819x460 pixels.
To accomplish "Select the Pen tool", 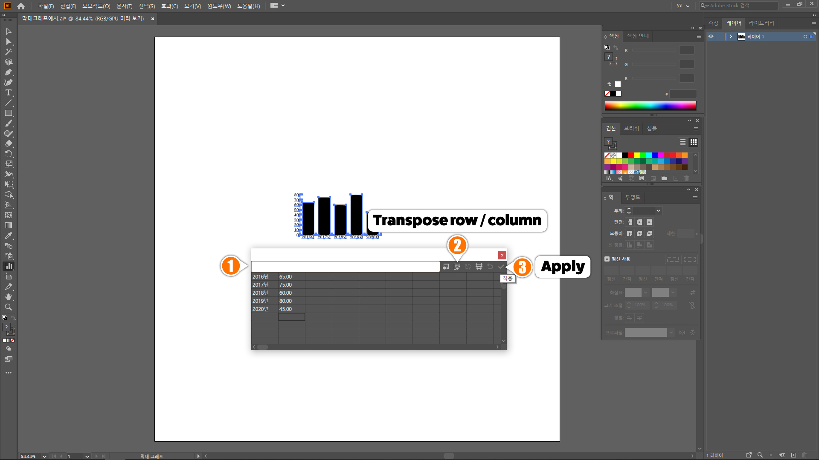I will pos(9,72).
